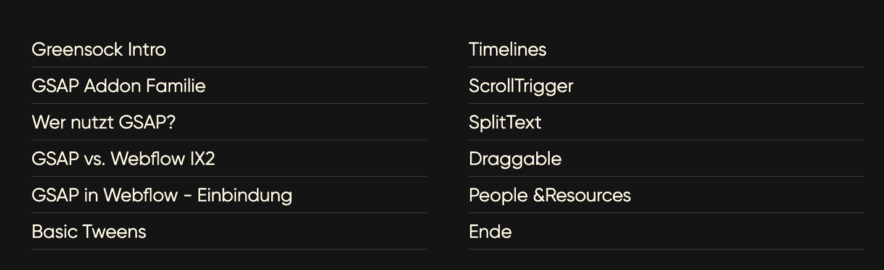Select the Draggable entry
The width and height of the screenshot is (884, 270).
(x=666, y=159)
